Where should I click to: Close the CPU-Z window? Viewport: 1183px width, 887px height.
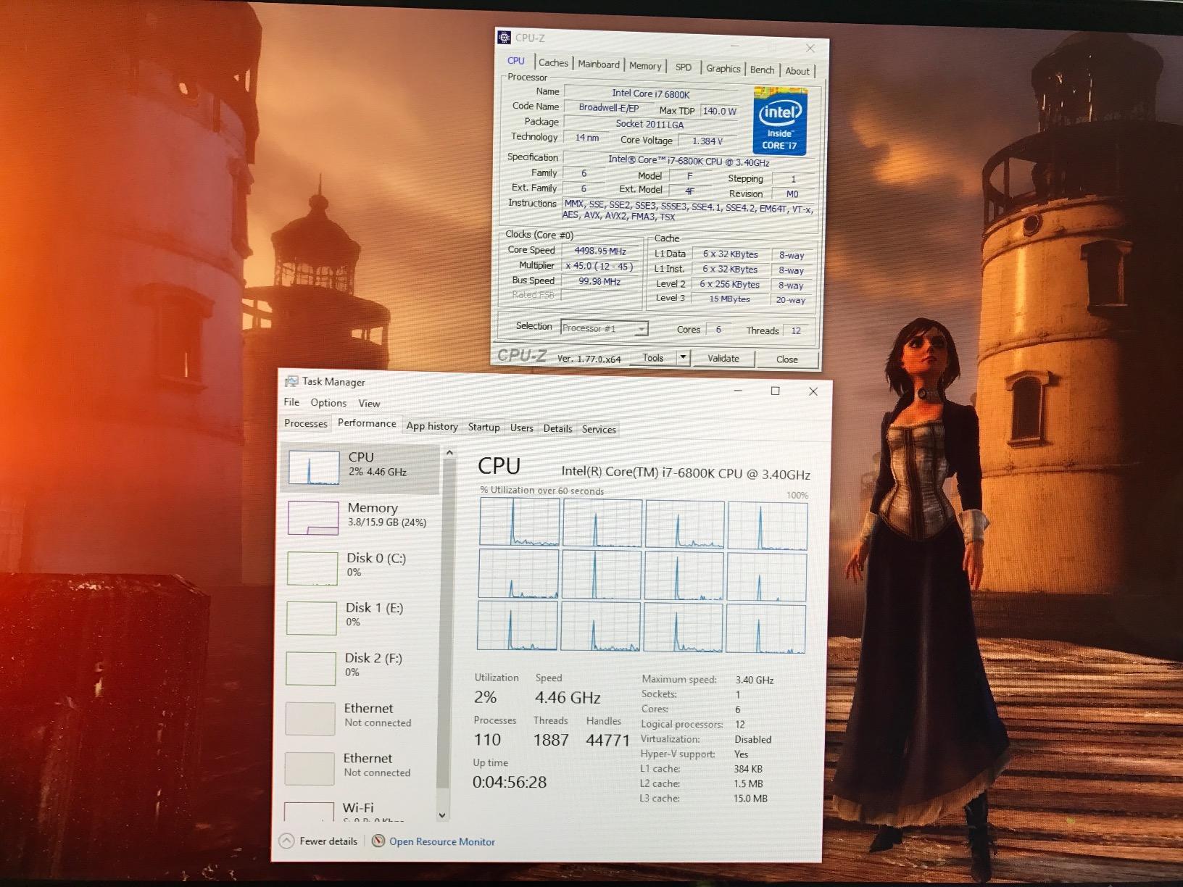810,49
